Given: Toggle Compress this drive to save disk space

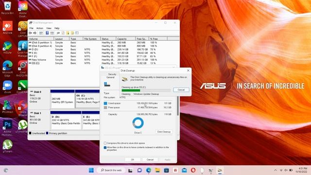Looking at the screenshot, I should [x=105, y=143].
